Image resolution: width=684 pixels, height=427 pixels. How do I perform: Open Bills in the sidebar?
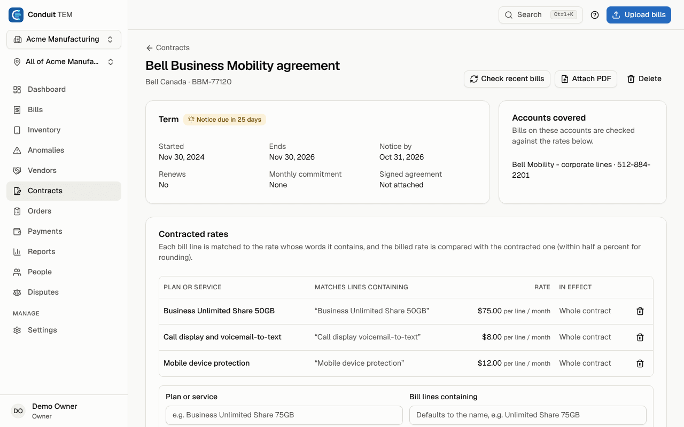point(64,110)
